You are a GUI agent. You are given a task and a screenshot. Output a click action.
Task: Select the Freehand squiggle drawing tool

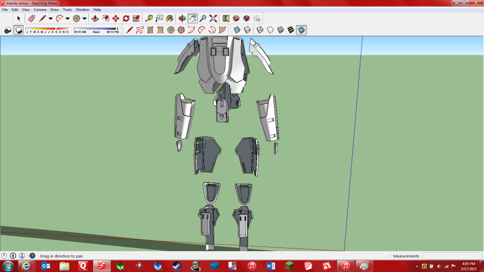pos(140,30)
